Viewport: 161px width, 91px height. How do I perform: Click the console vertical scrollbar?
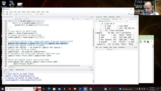(x=93, y=81)
